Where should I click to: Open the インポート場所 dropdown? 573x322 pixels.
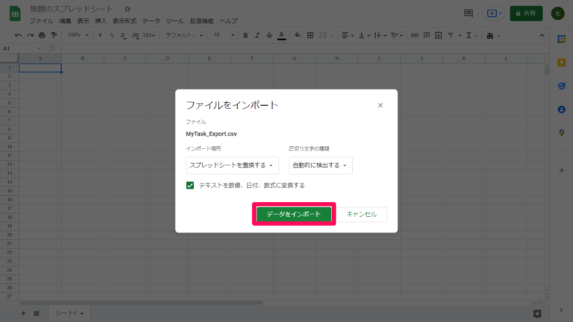click(x=232, y=165)
